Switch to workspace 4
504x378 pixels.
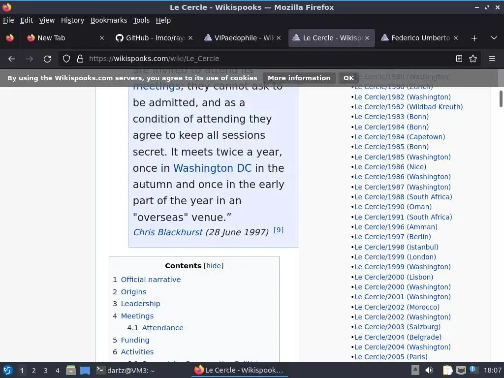tap(58, 371)
